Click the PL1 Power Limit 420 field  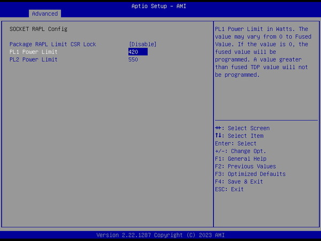coord(137,52)
